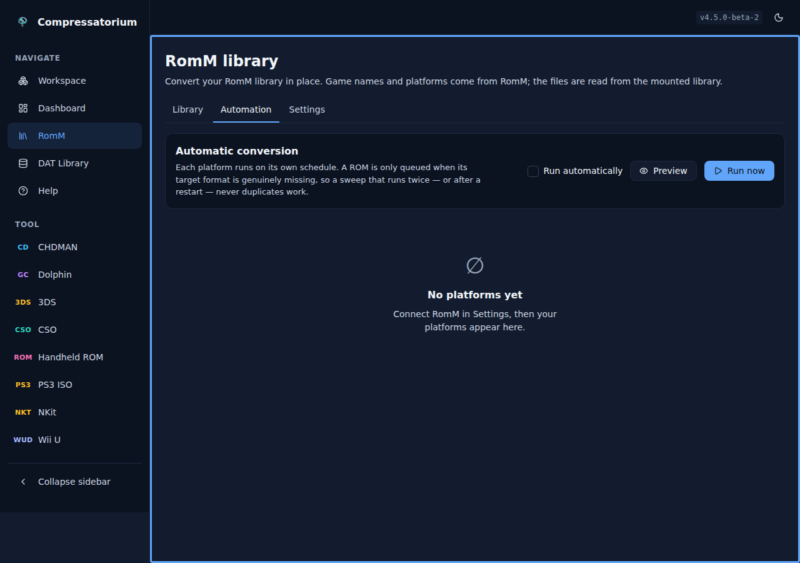This screenshot has width=800, height=563.
Task: Click the No platforms yet message
Action: tap(475, 295)
